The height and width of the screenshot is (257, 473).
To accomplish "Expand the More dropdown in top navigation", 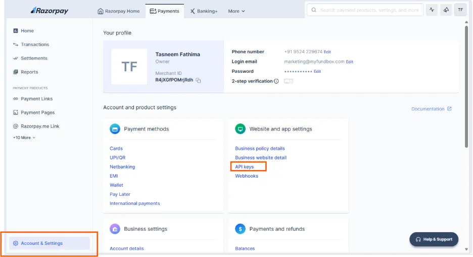I will pos(236,11).
